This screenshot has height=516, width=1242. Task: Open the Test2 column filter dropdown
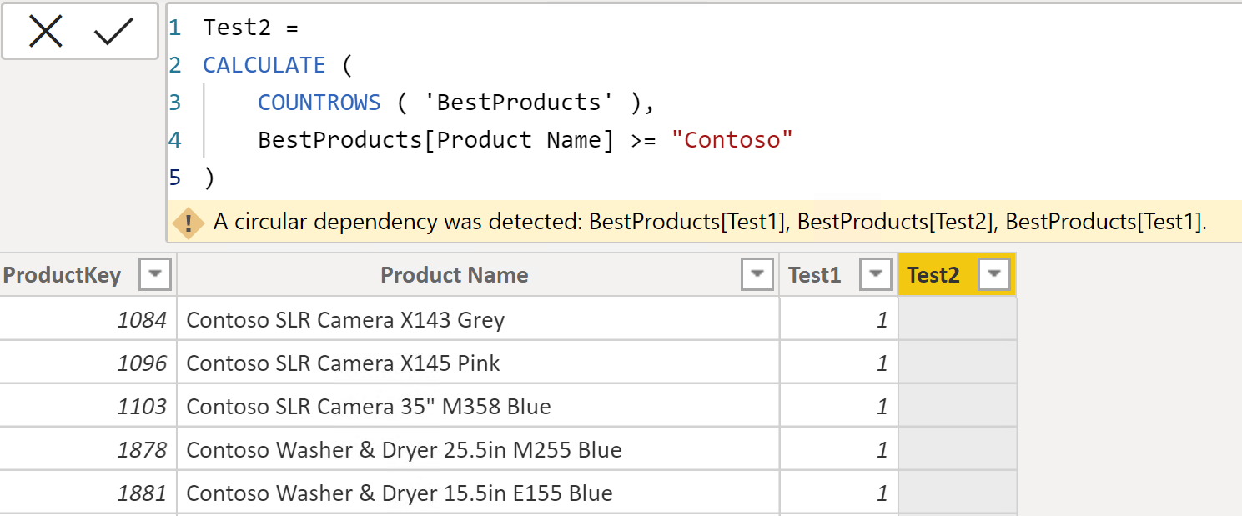click(994, 274)
